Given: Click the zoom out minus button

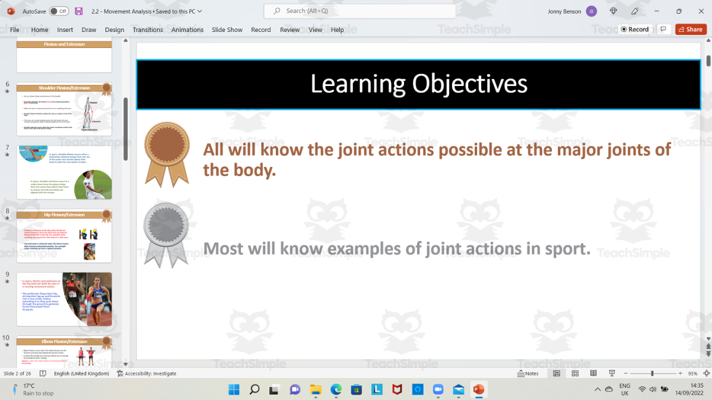Looking at the screenshot, I should (626, 374).
